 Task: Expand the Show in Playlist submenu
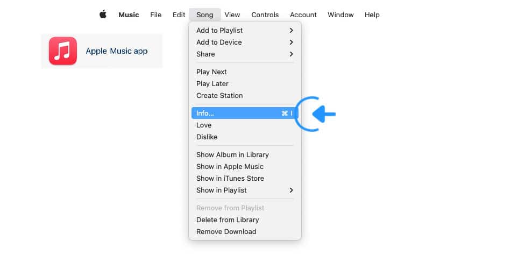point(291,190)
